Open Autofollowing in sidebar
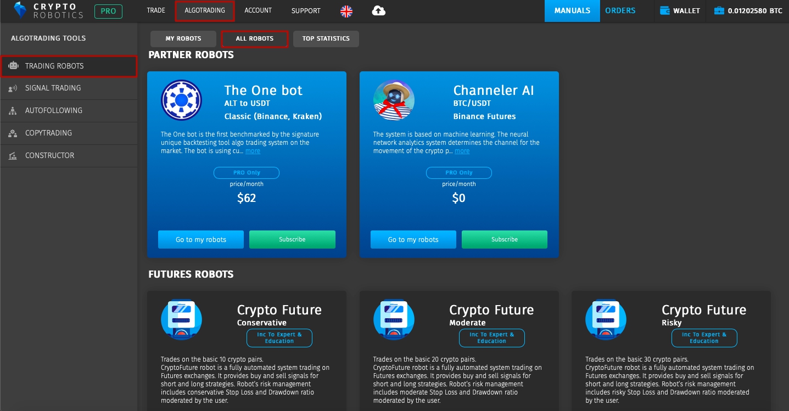789x411 pixels. (x=69, y=111)
